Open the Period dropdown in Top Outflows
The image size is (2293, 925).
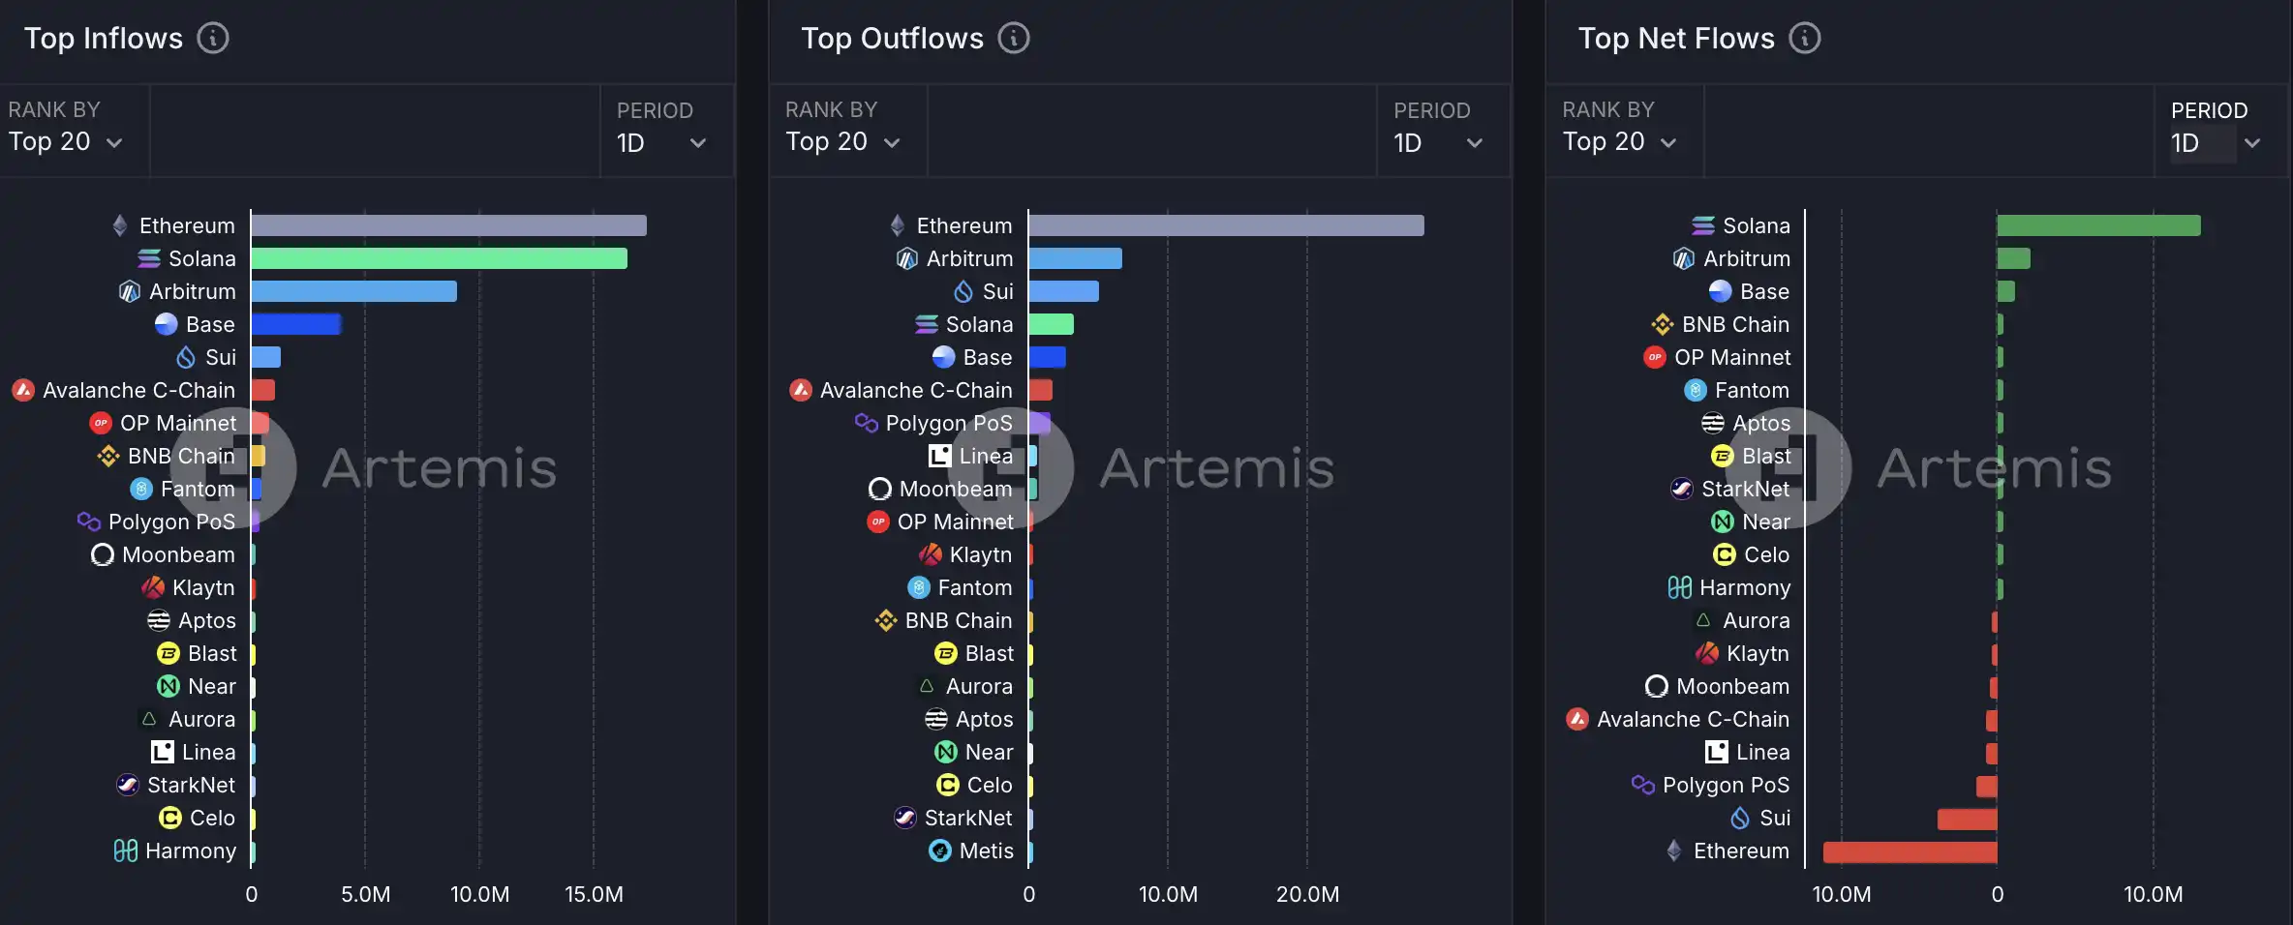pos(1438,143)
